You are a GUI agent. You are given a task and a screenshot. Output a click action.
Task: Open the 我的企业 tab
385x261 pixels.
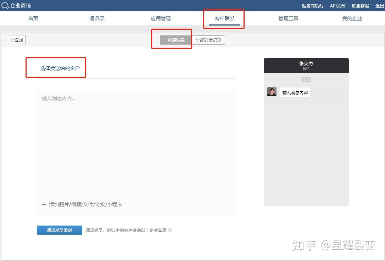[352, 18]
